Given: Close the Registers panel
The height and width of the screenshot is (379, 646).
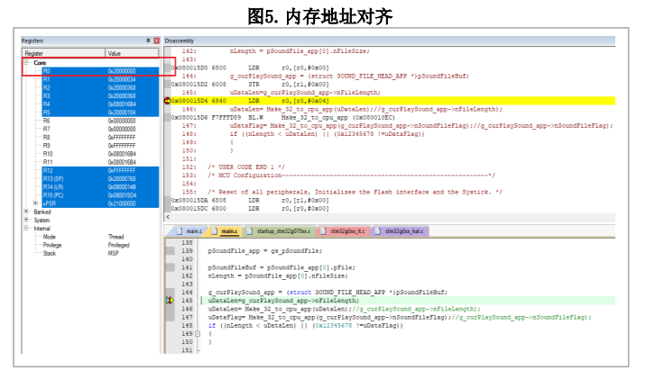Looking at the screenshot, I should 157,41.
